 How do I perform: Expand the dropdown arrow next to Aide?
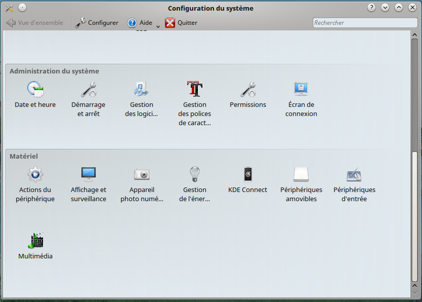point(158,26)
